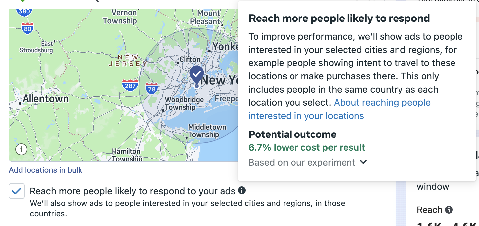Click the Interstate 287 shield on map
479x226 pixels.
pyautogui.click(x=130, y=85)
